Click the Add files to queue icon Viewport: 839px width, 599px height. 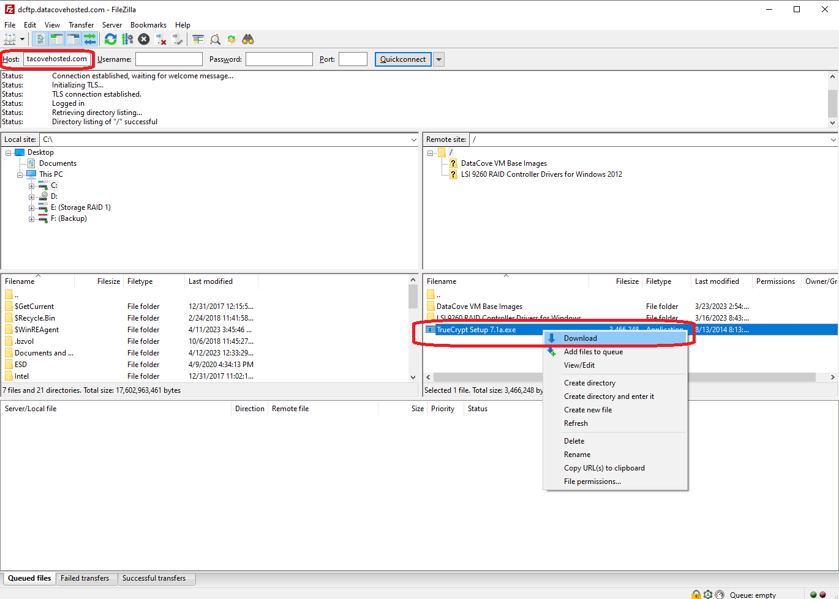(x=552, y=352)
